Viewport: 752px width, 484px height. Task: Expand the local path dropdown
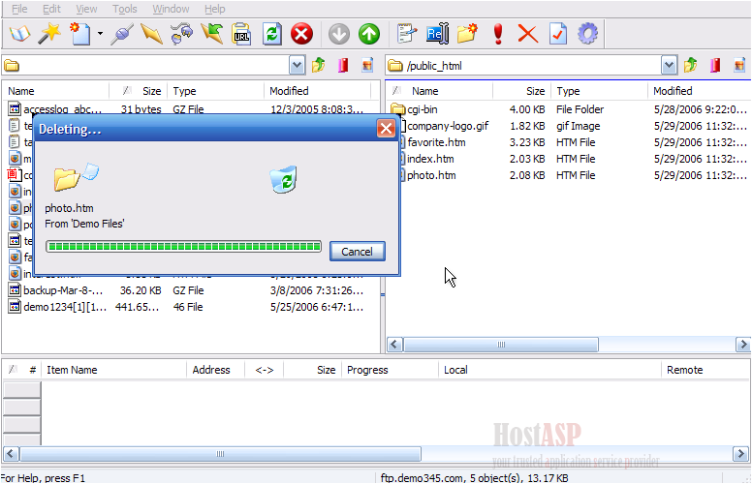[x=297, y=66]
